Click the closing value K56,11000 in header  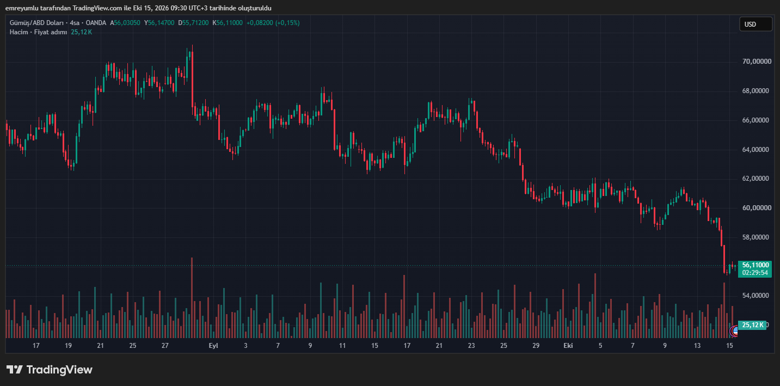[x=228, y=23]
